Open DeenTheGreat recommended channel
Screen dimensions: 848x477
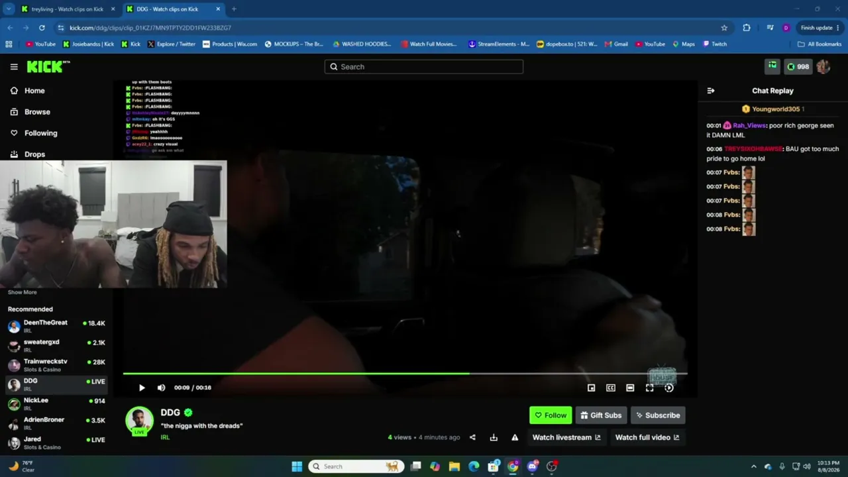tap(56, 326)
